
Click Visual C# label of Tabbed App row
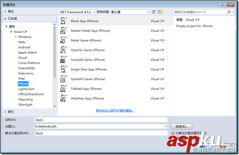coord(157,89)
